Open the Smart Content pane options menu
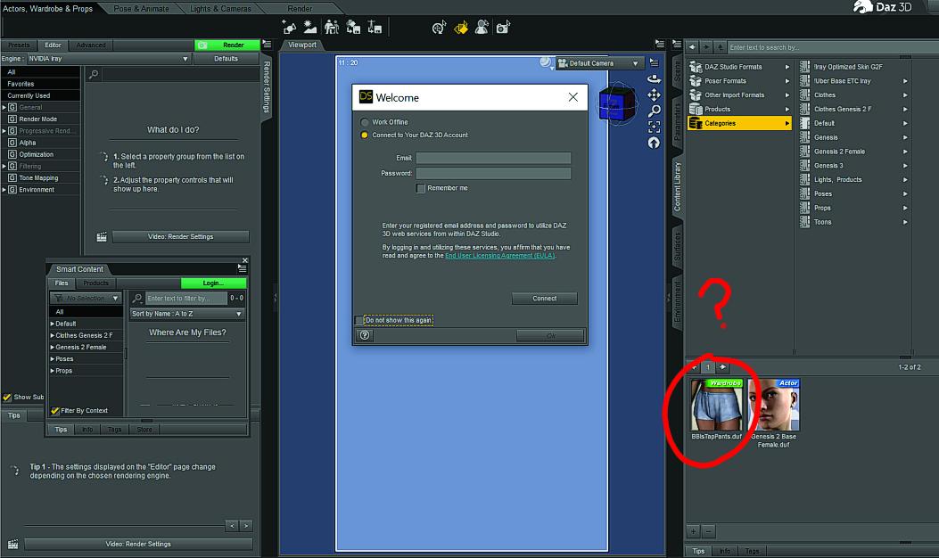Image resolution: width=939 pixels, height=558 pixels. click(242, 269)
